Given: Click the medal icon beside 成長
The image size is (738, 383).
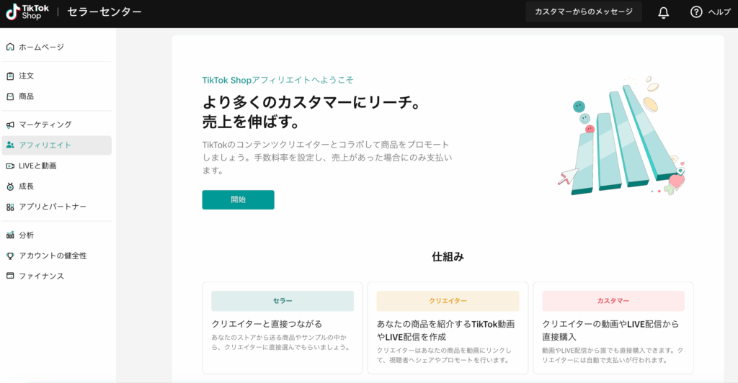Looking at the screenshot, I should click(10, 186).
